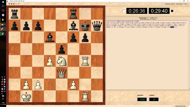
Task: Launch Opera browser from the taskbar
Action: click(x=3, y=10)
